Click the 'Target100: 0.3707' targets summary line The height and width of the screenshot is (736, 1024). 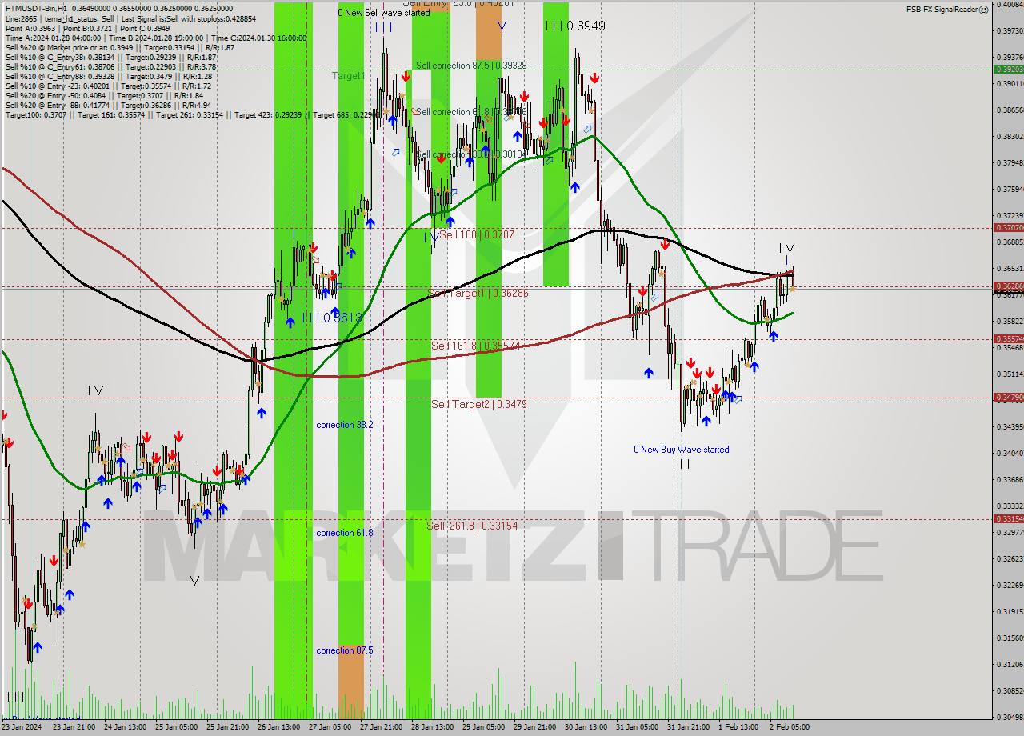192,114
